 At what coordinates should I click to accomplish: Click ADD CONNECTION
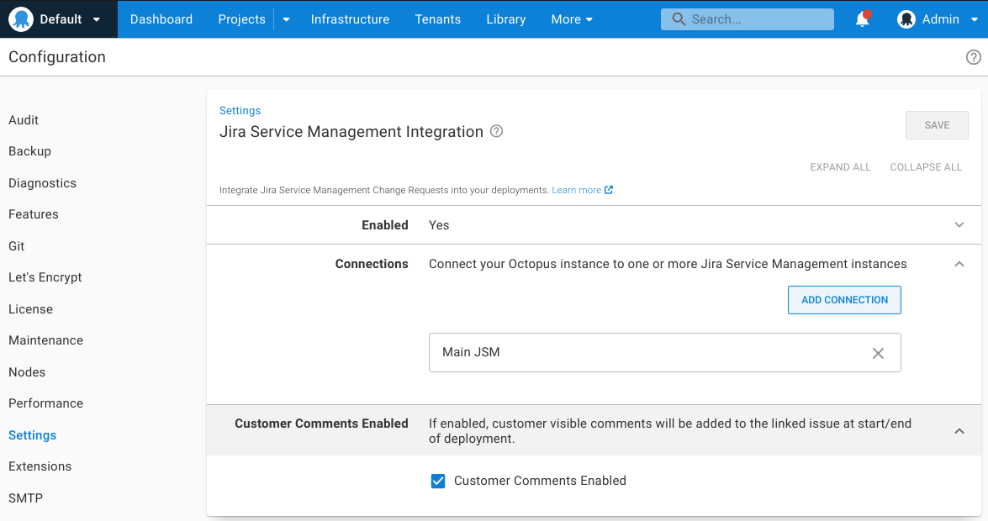point(844,300)
